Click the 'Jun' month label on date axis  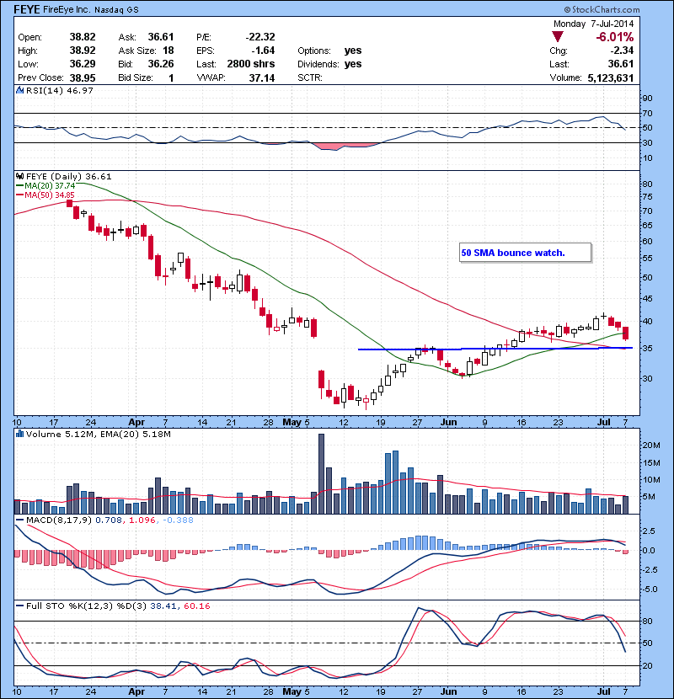coord(451,420)
